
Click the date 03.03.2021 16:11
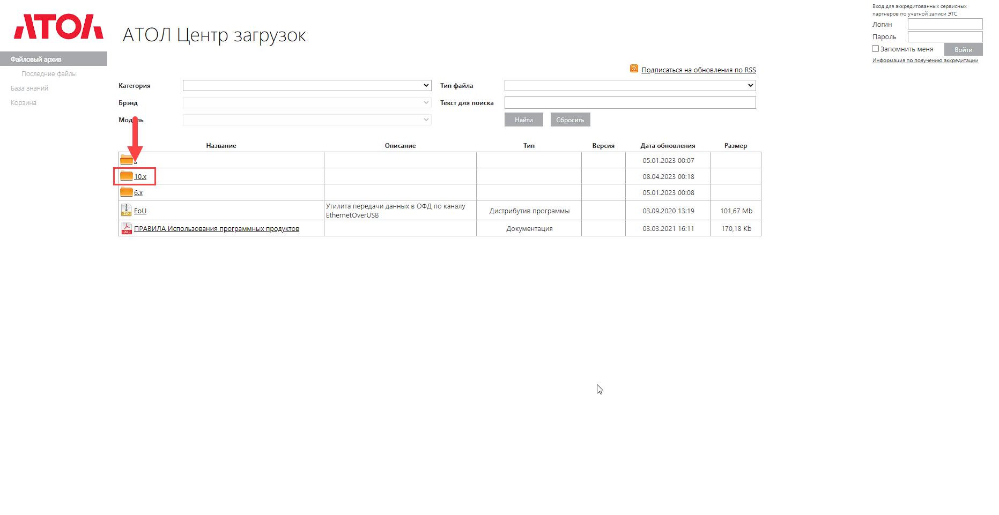(668, 228)
